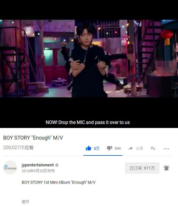Click the thumbs-up like icon
Screen dimensions: 178x206
pos(89,148)
